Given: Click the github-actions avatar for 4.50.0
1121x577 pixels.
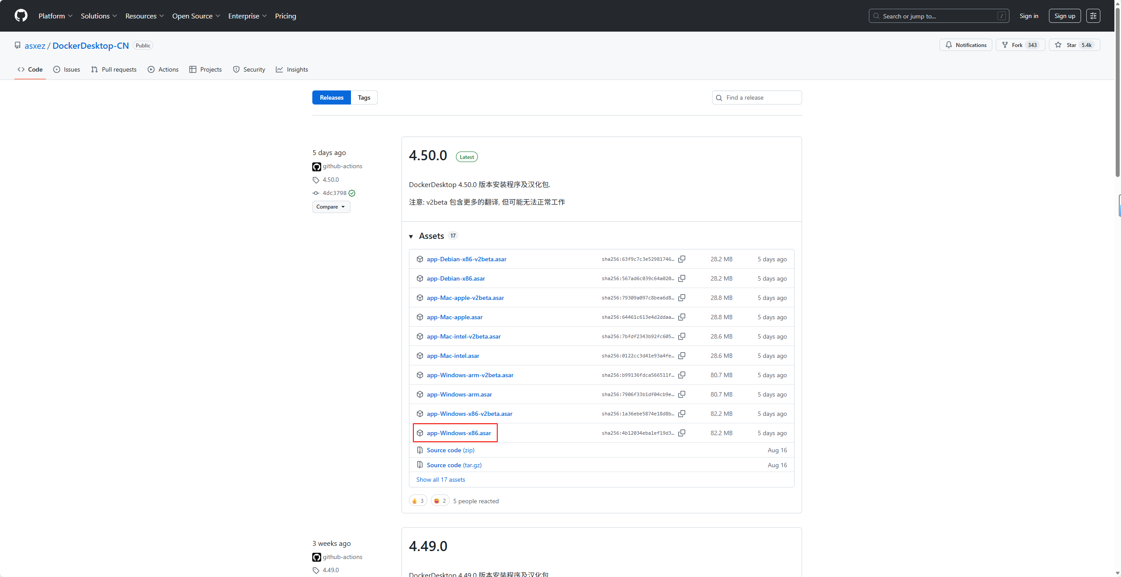Looking at the screenshot, I should coord(316,166).
